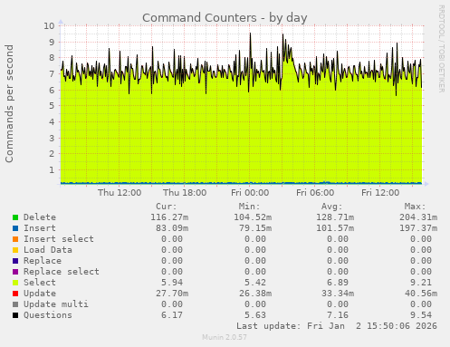Click the dark blue Replace legend swatch

click(x=15, y=261)
